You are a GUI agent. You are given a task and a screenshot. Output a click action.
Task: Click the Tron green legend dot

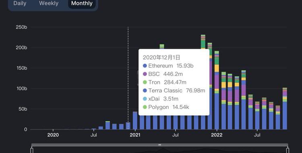145,82
